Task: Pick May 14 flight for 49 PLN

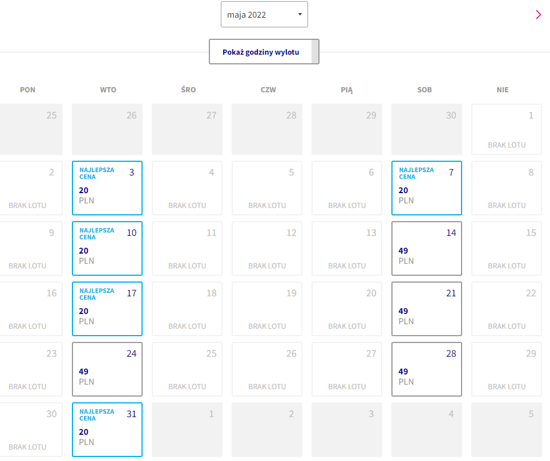Action: tap(427, 248)
